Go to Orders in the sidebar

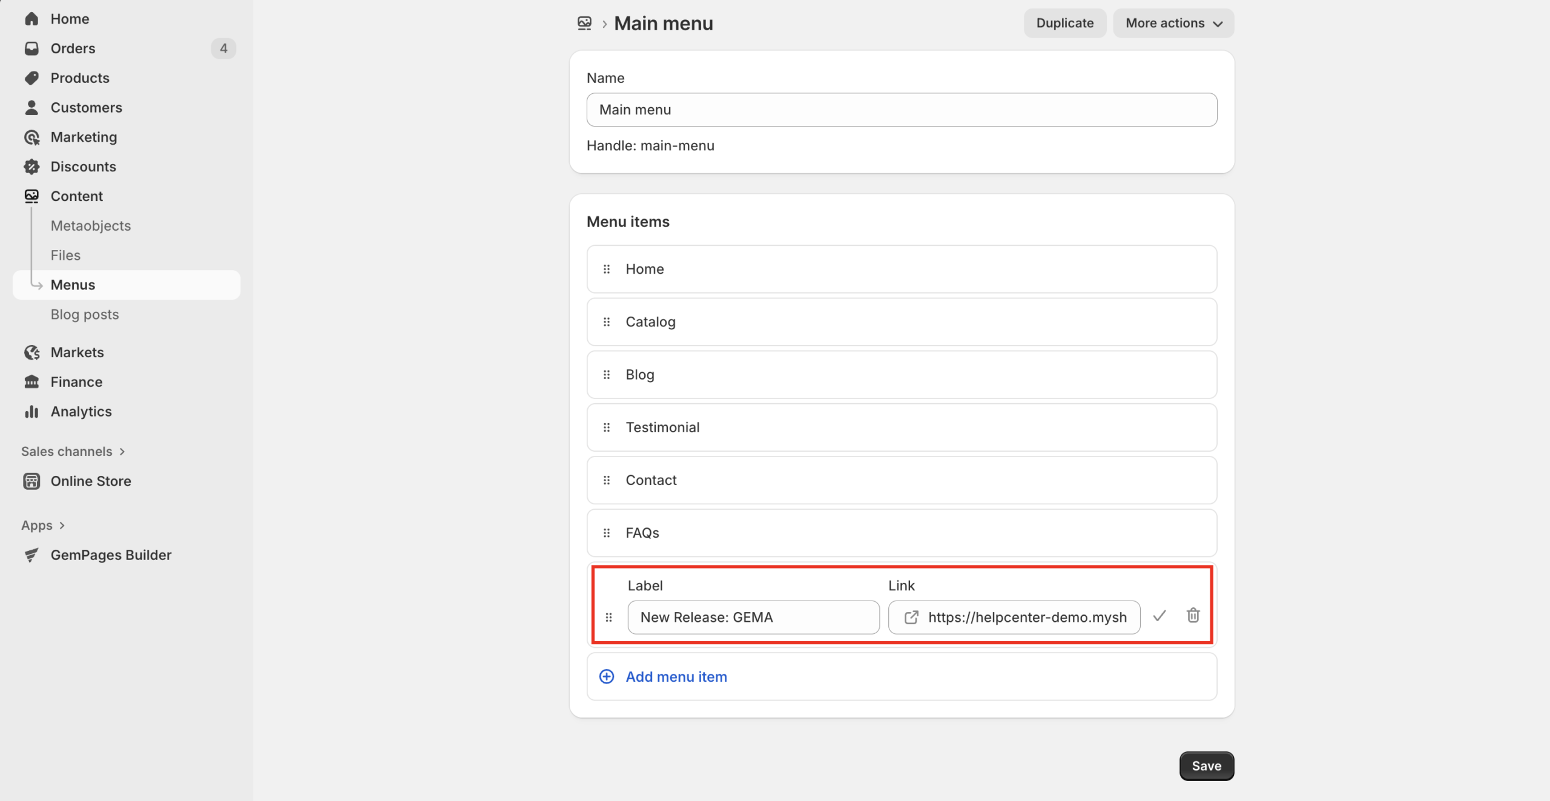(73, 48)
